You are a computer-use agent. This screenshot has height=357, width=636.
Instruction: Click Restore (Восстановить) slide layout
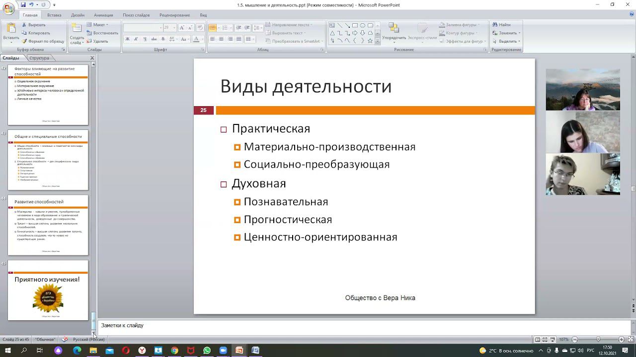pos(102,33)
